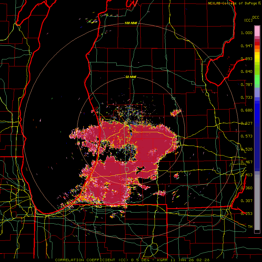
Task: Click the 0.360 scale value
Action: [247, 188]
